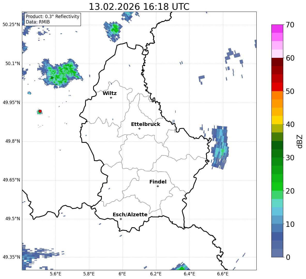Click the Wiltz station cross marker
The width and height of the screenshot is (306, 279).
pos(111,98)
